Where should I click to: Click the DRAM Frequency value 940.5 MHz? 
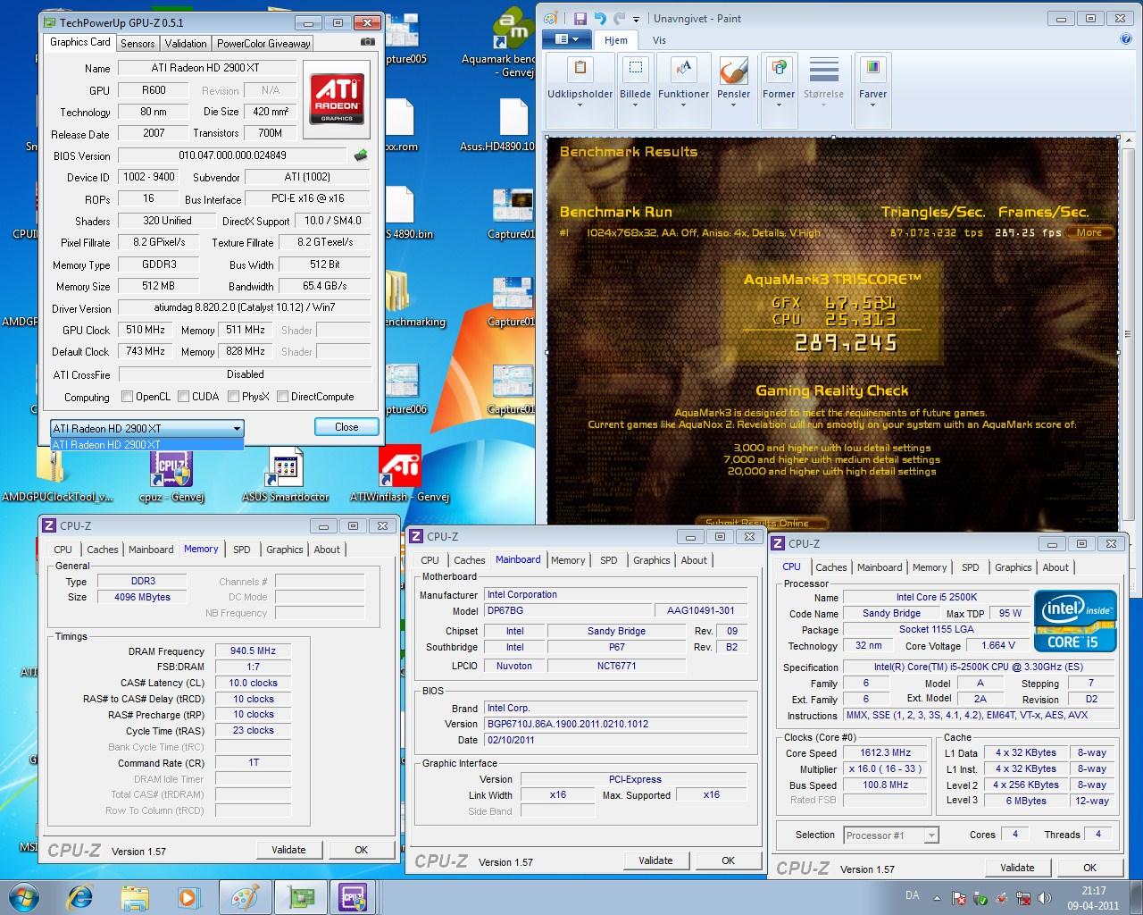click(252, 651)
